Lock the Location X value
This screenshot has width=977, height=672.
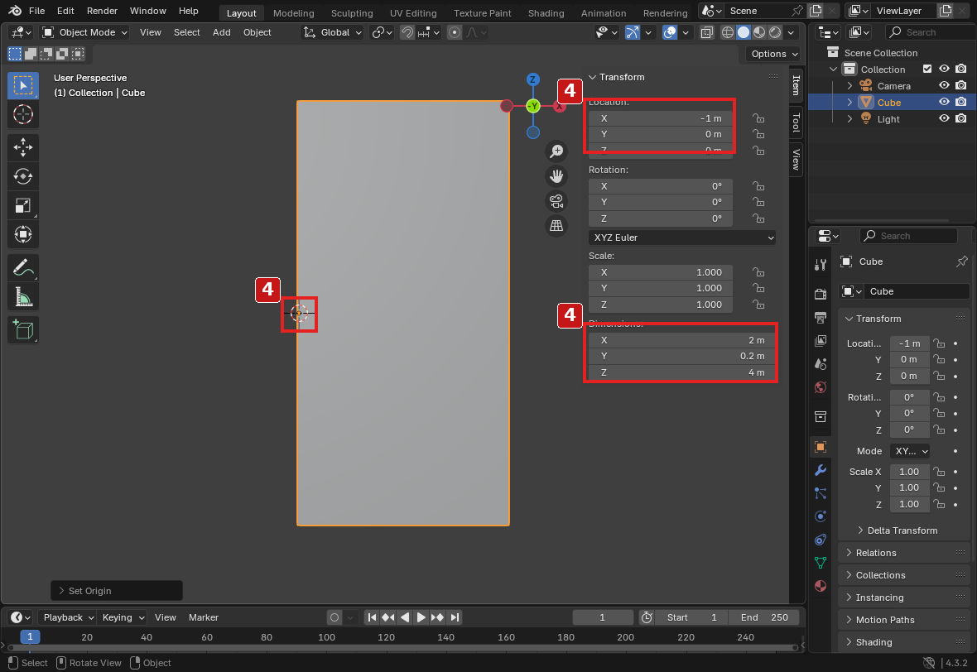(x=758, y=118)
